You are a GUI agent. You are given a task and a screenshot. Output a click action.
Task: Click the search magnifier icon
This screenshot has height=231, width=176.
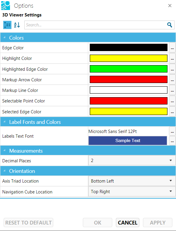[170, 25]
